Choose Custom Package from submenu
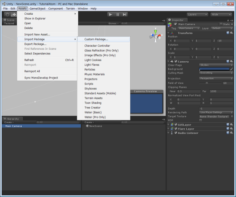236x197 pixels. [104, 39]
